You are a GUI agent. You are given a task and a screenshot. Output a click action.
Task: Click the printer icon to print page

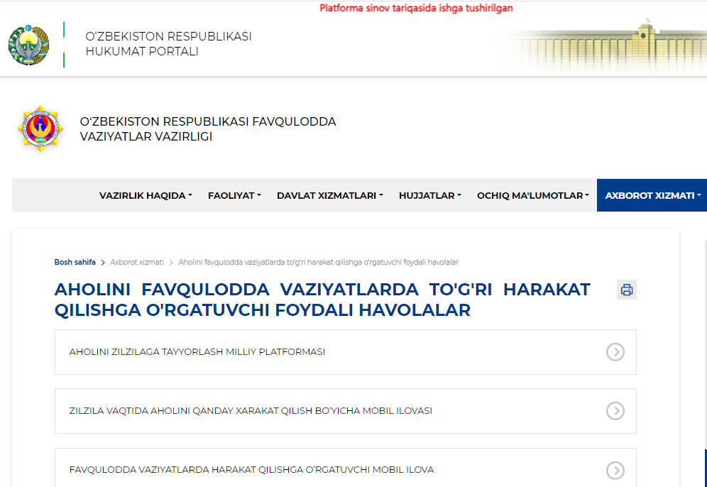[626, 290]
